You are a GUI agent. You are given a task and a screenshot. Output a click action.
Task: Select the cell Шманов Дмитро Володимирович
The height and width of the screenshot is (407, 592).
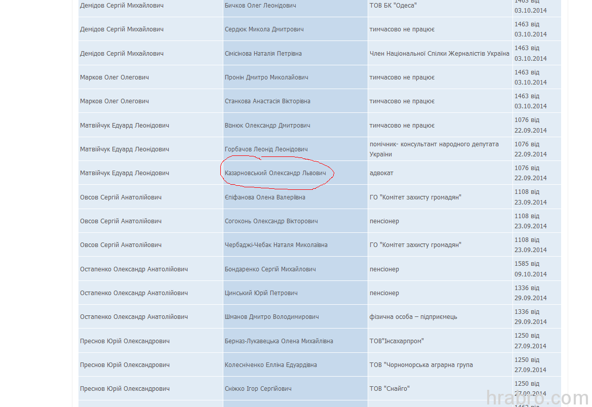coord(271,317)
